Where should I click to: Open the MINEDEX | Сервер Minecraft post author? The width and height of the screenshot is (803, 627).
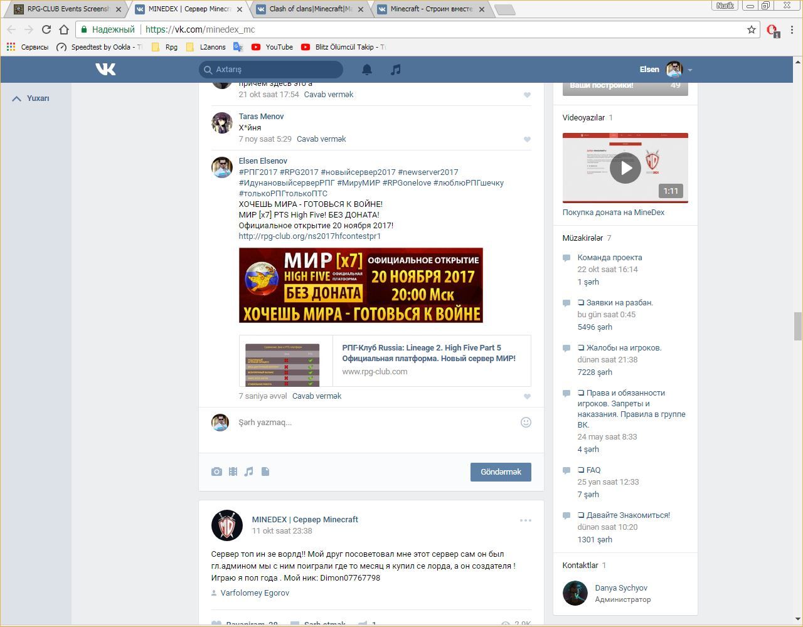click(305, 520)
